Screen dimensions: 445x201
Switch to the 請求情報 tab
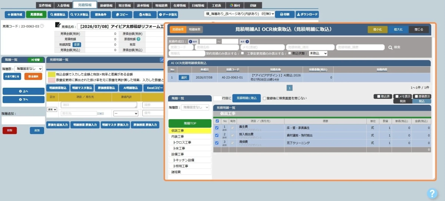(x=142, y=6)
